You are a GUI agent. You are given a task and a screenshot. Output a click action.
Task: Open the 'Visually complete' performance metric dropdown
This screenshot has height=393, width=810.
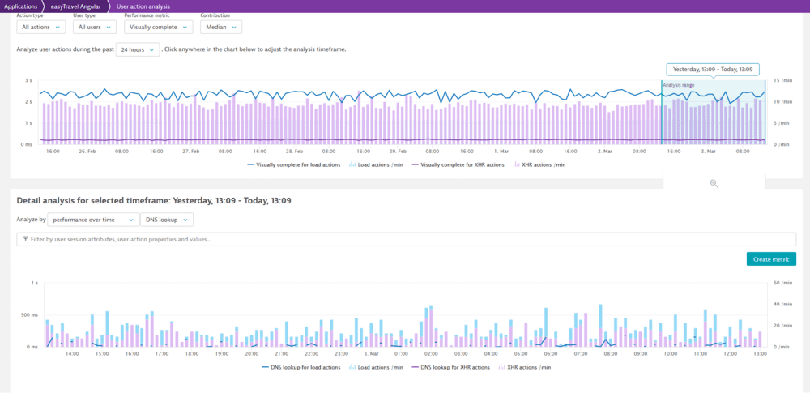click(x=158, y=27)
